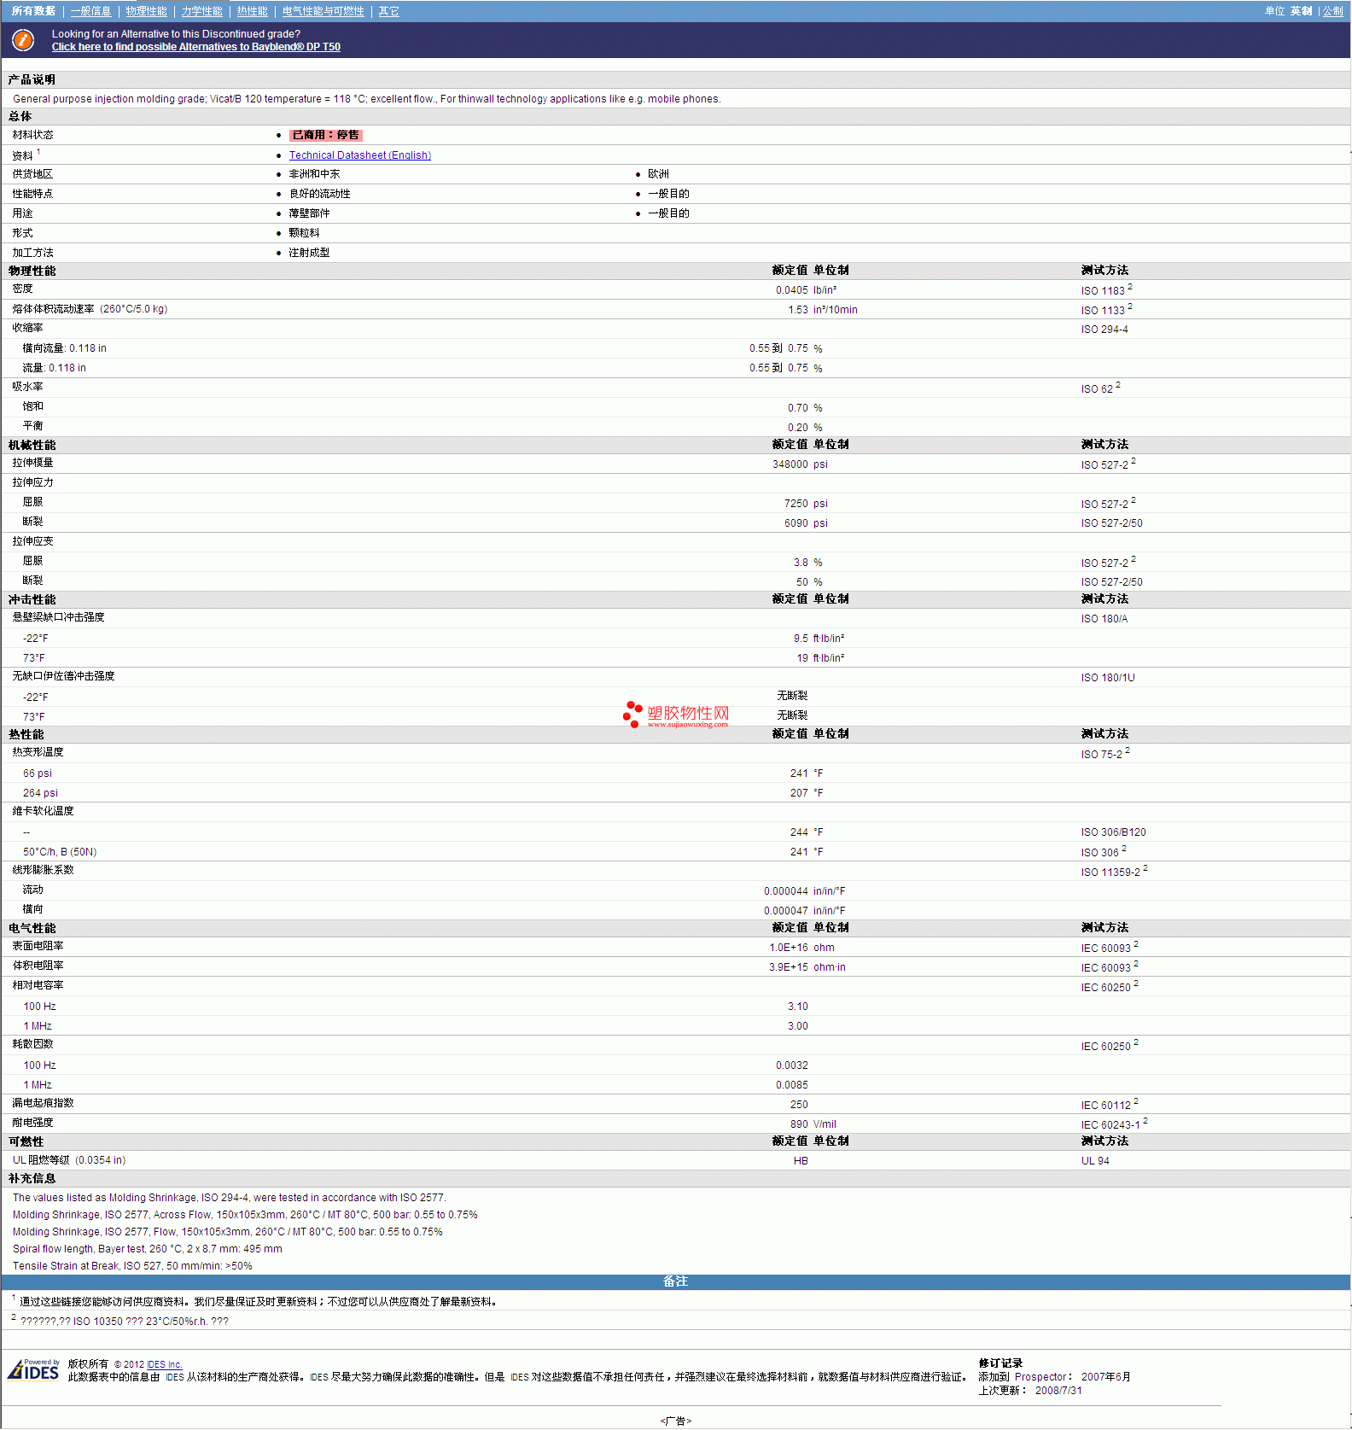Click the ISO 11359-2 test method

pos(1114,872)
